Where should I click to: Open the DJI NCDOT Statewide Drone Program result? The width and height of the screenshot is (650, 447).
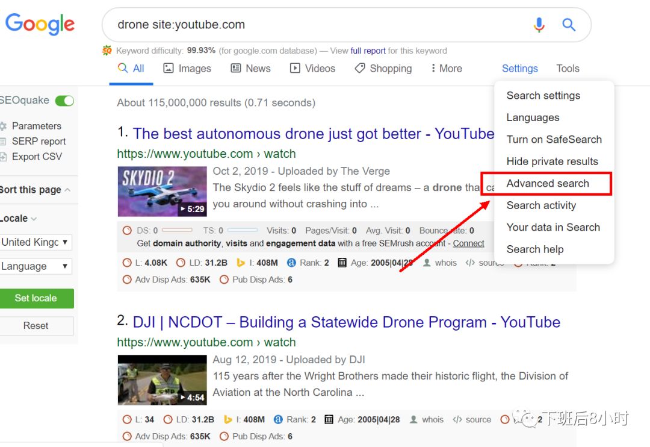[x=347, y=322]
